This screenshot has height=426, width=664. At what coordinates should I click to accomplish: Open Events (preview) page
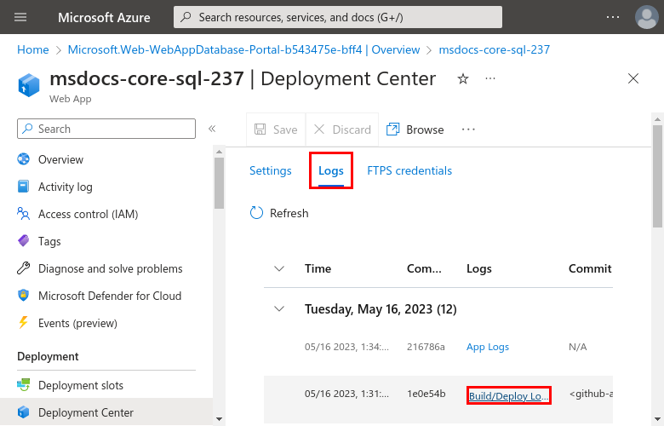point(77,323)
